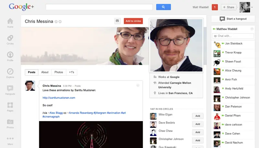
Task: Click Mike Elgan's circle avatar
Action: click(x=153, y=116)
